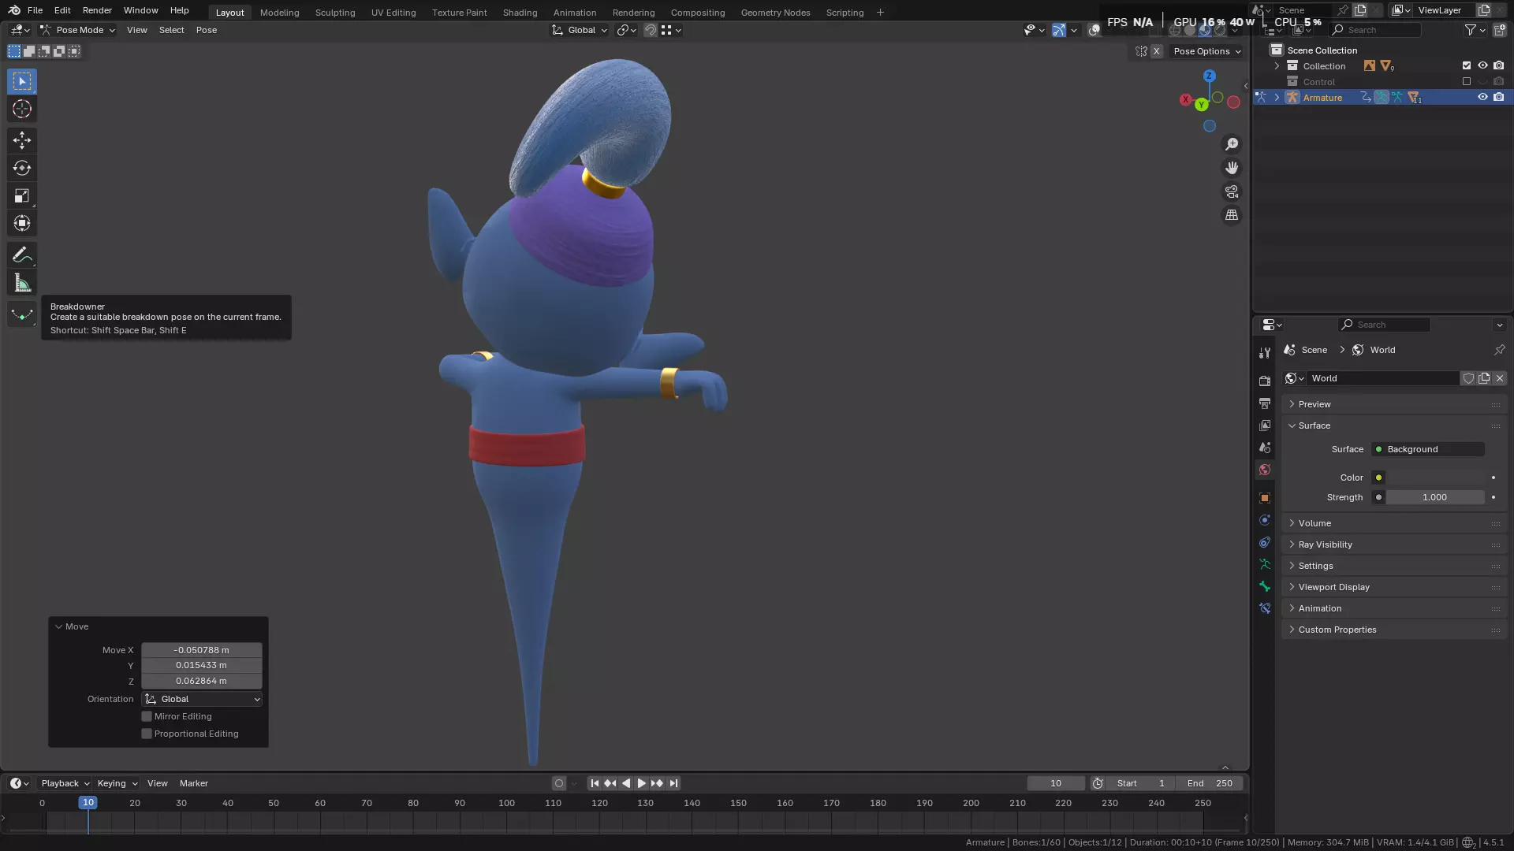Open the Pose Options dropdown
The height and width of the screenshot is (851, 1514).
tap(1206, 51)
